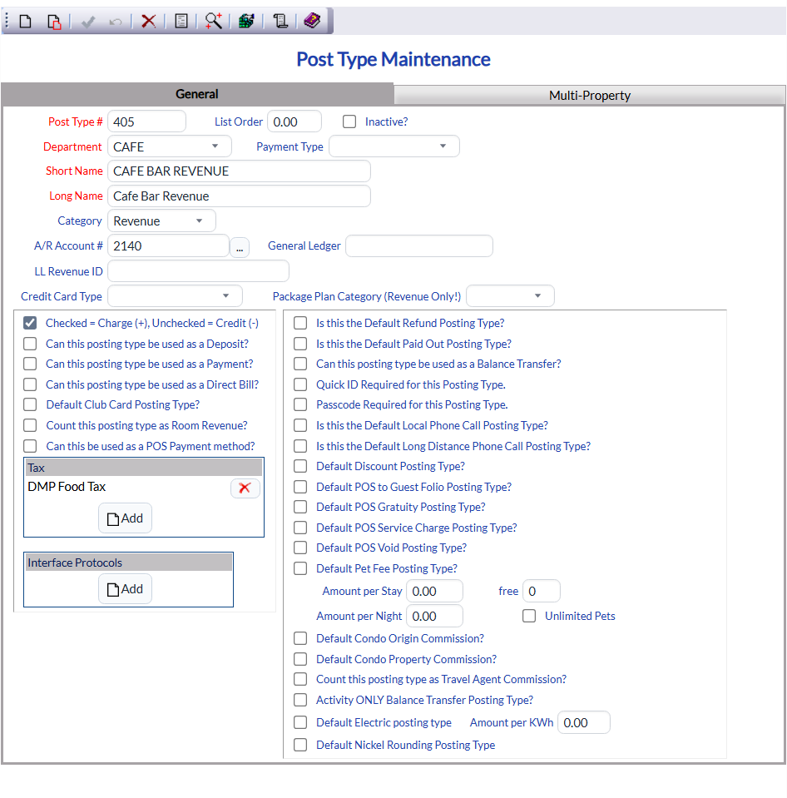The width and height of the screenshot is (787, 798).
Task: Open the Credit Card Type dropdown
Action: pos(175,296)
